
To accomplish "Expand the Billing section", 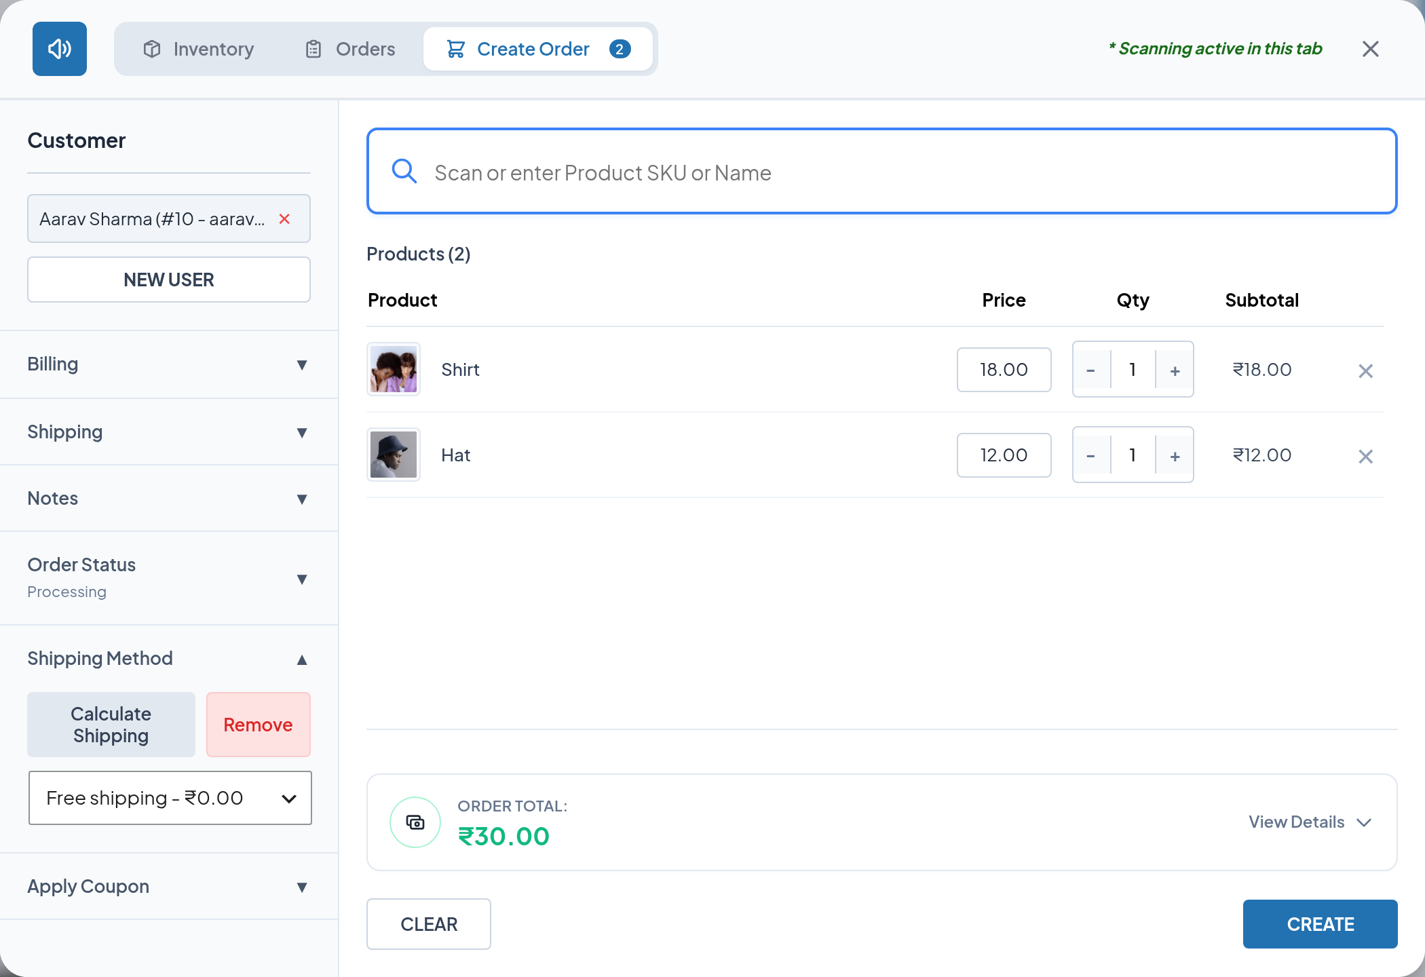I will click(169, 364).
